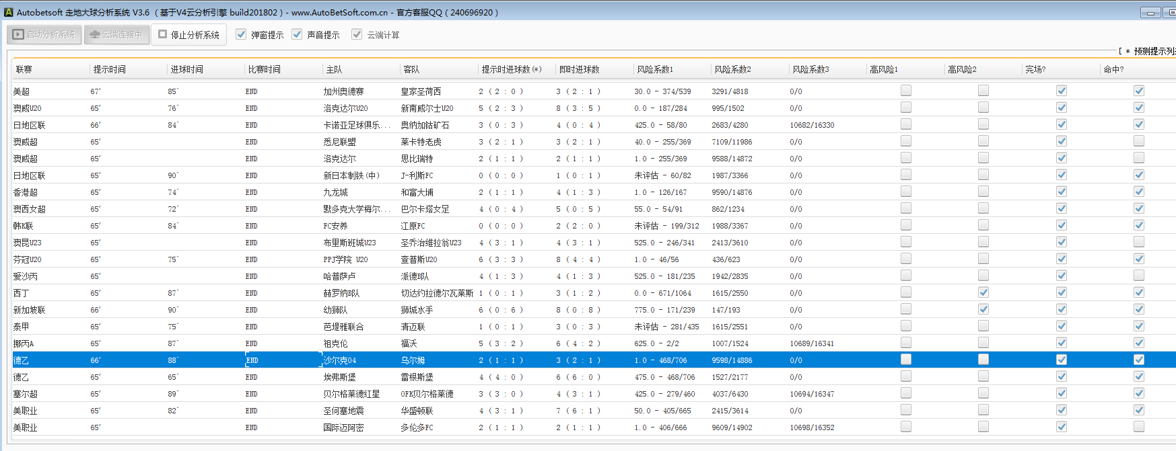Uncheck 完场? box for 新加坡联 row
The height and width of the screenshot is (451, 1176).
pos(1062,309)
